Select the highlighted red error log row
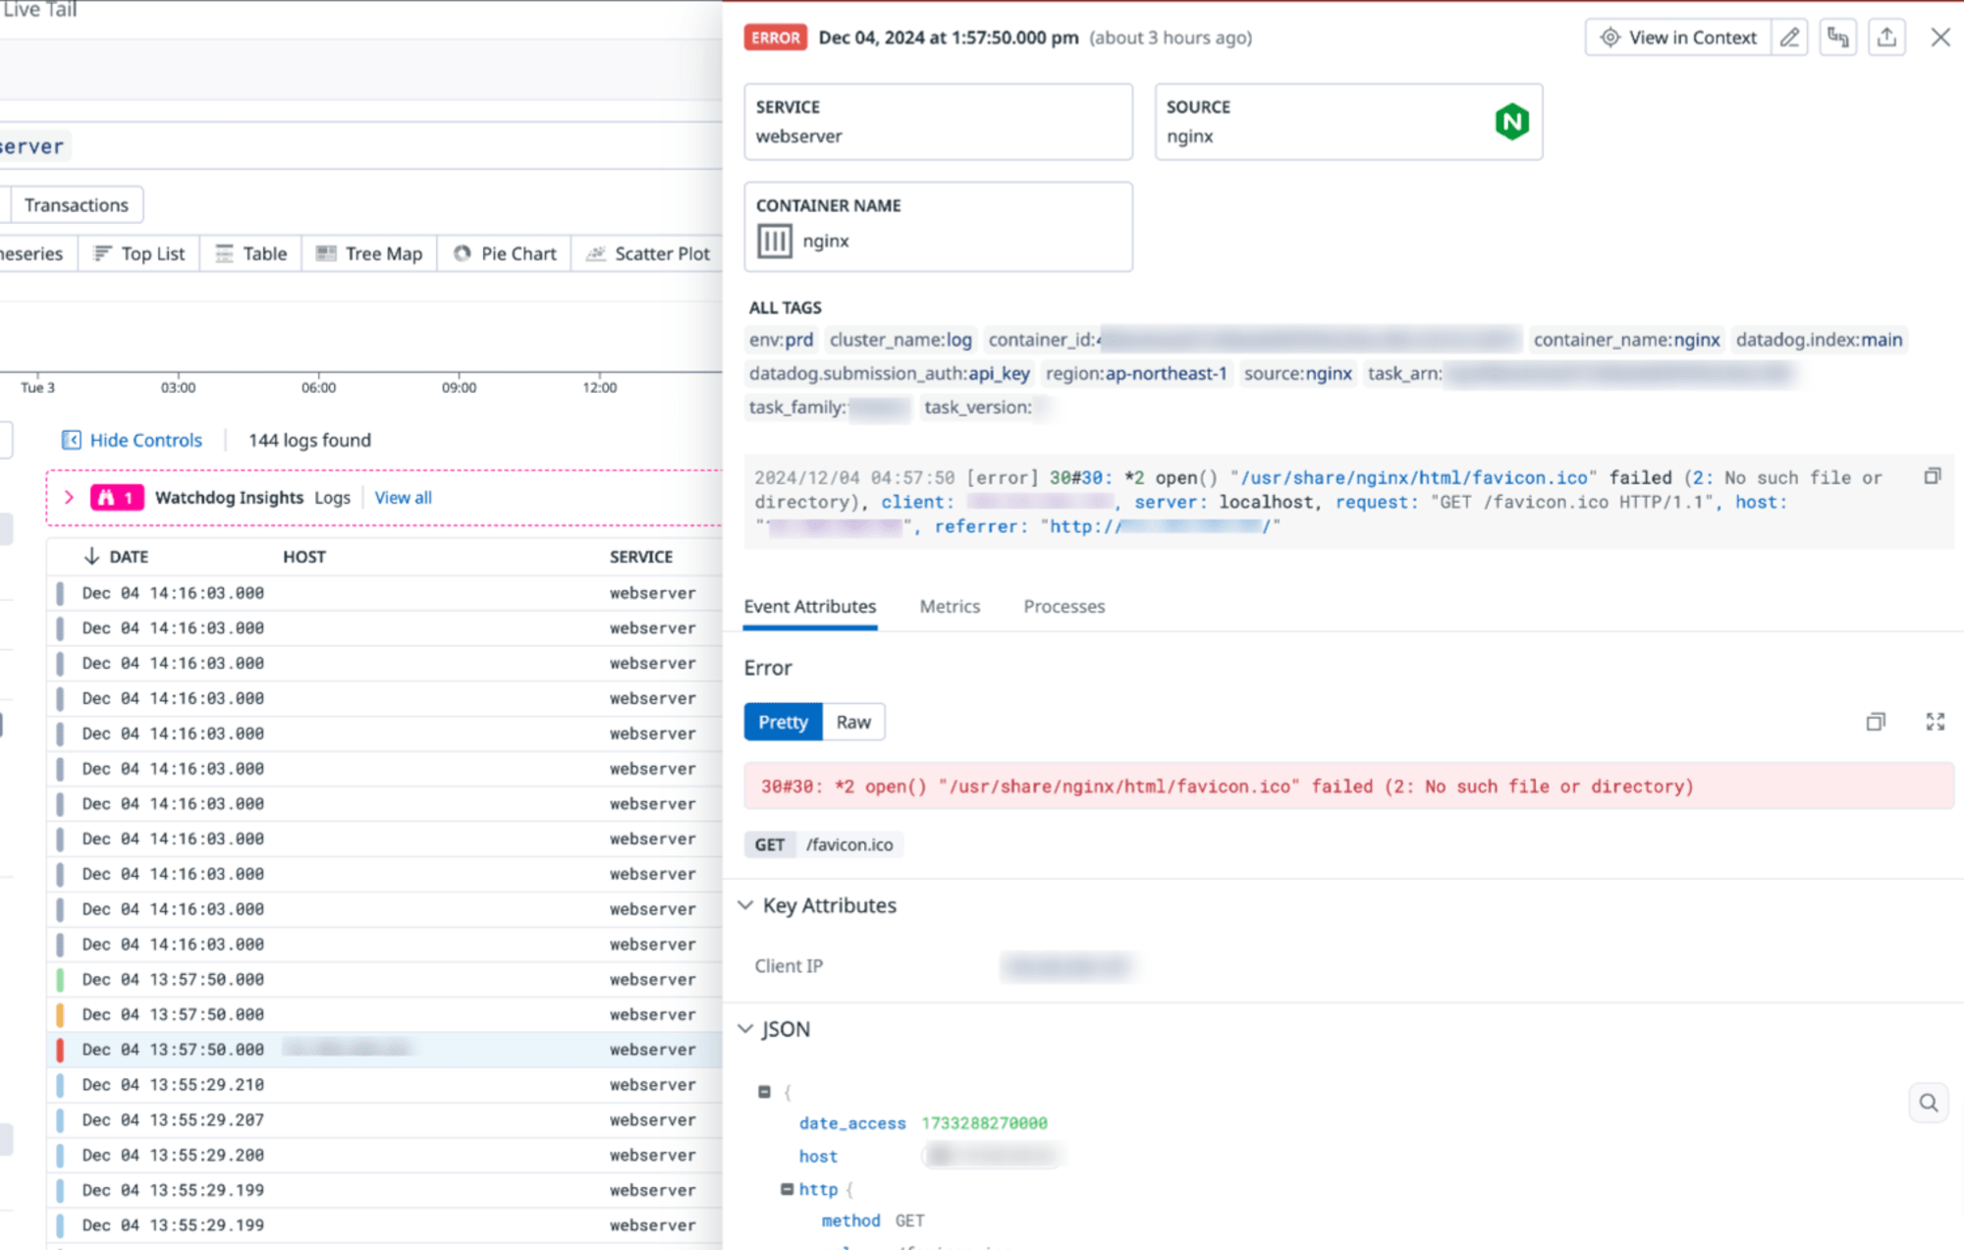 (x=384, y=1050)
